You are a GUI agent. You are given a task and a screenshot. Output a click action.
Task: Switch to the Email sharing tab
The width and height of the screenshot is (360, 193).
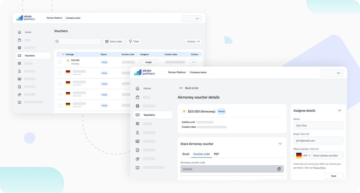[x=186, y=154]
